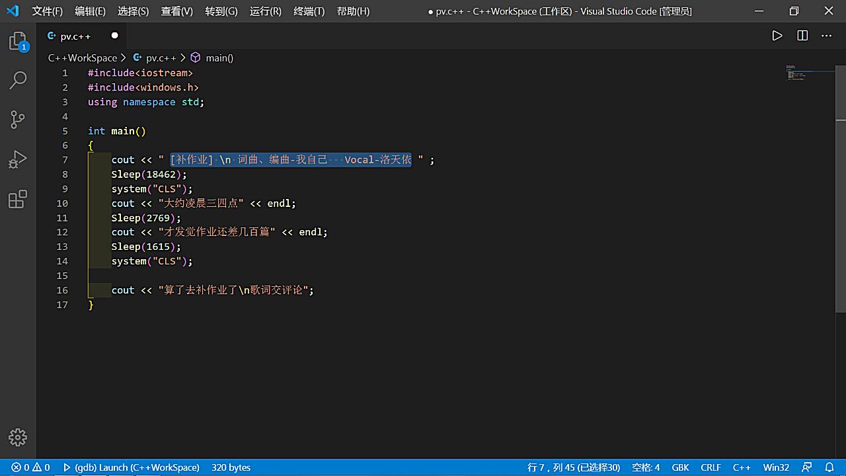Open notifications bell in status bar

830,467
